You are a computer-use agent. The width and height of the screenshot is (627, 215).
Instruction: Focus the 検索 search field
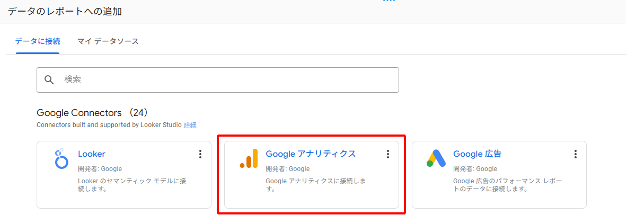(x=217, y=80)
